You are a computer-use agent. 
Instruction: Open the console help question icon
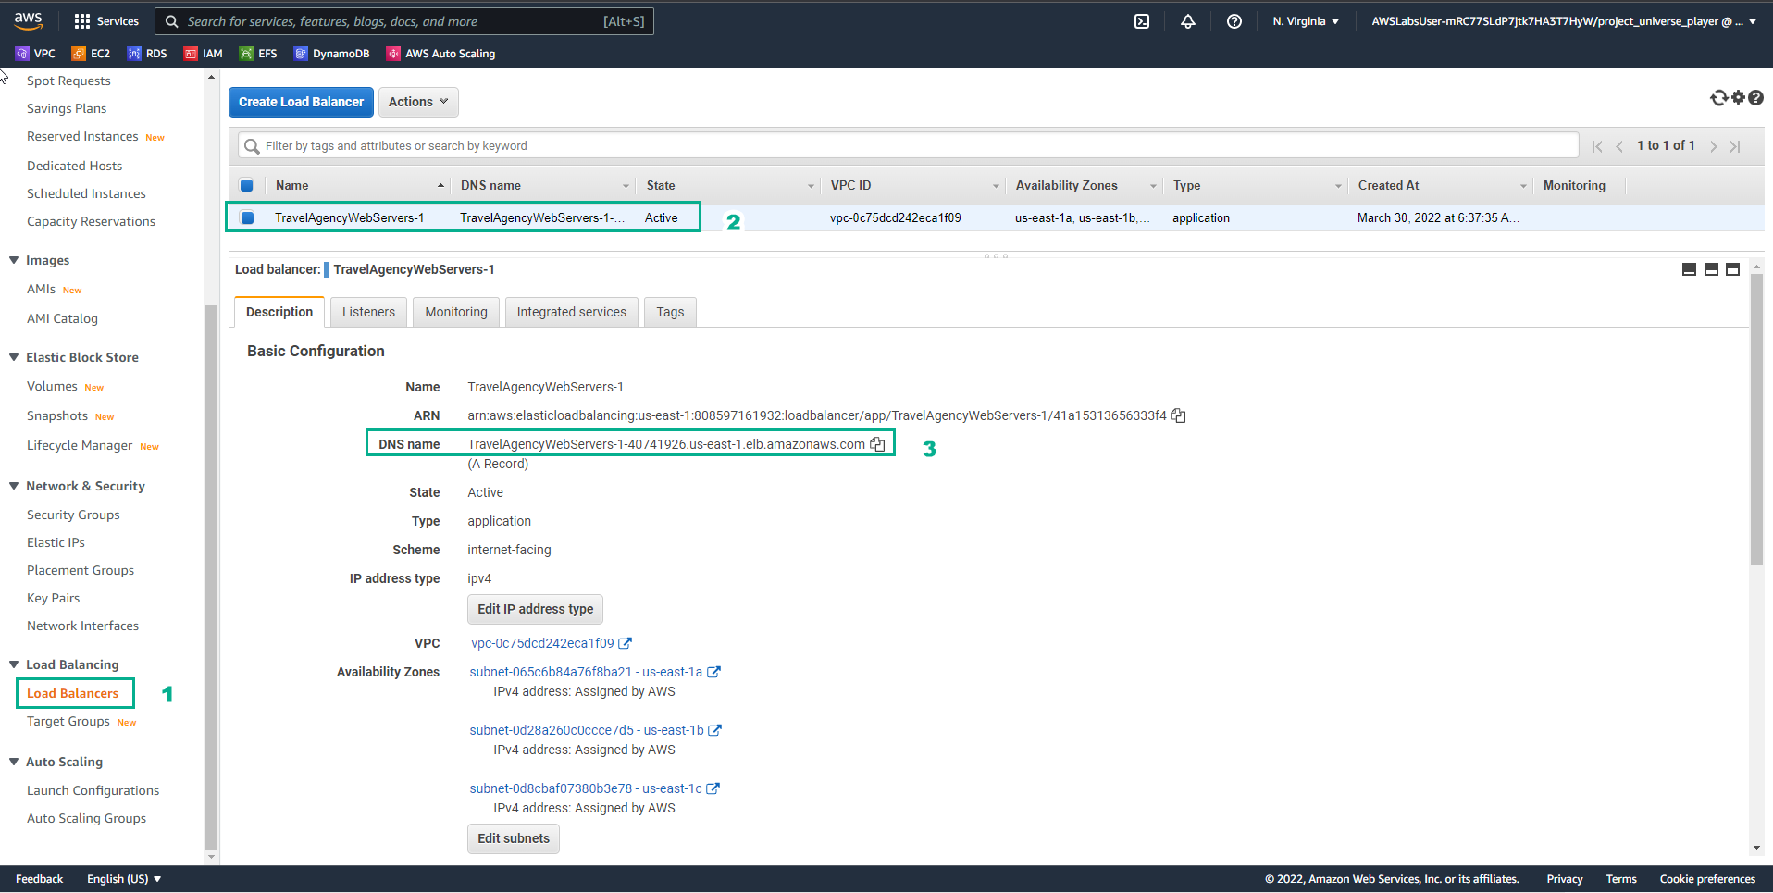(x=1755, y=97)
